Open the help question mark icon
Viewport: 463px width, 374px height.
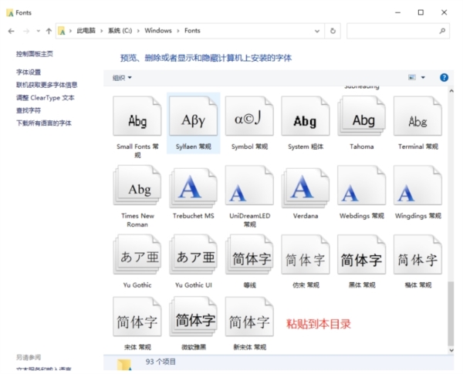(444, 78)
